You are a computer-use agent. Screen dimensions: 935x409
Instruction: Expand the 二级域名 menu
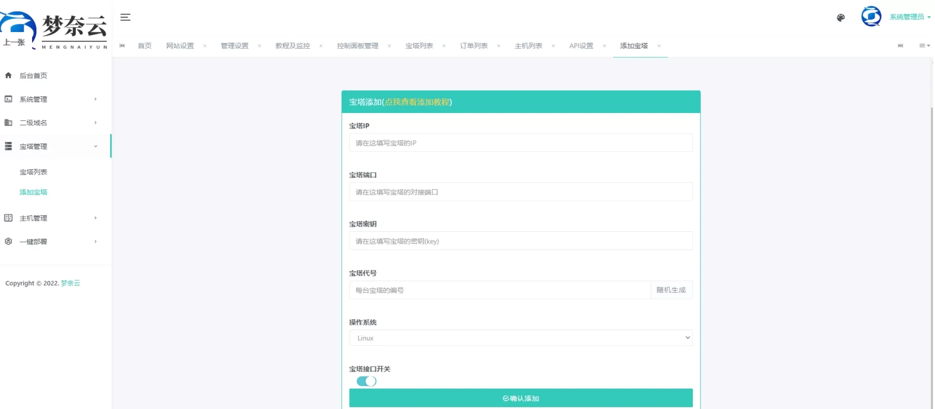pos(95,123)
